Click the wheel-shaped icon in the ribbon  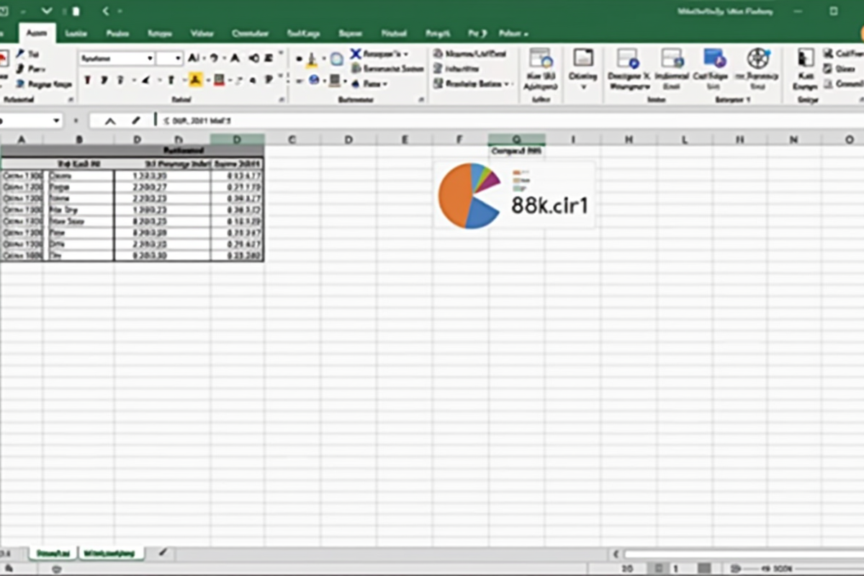pos(758,58)
